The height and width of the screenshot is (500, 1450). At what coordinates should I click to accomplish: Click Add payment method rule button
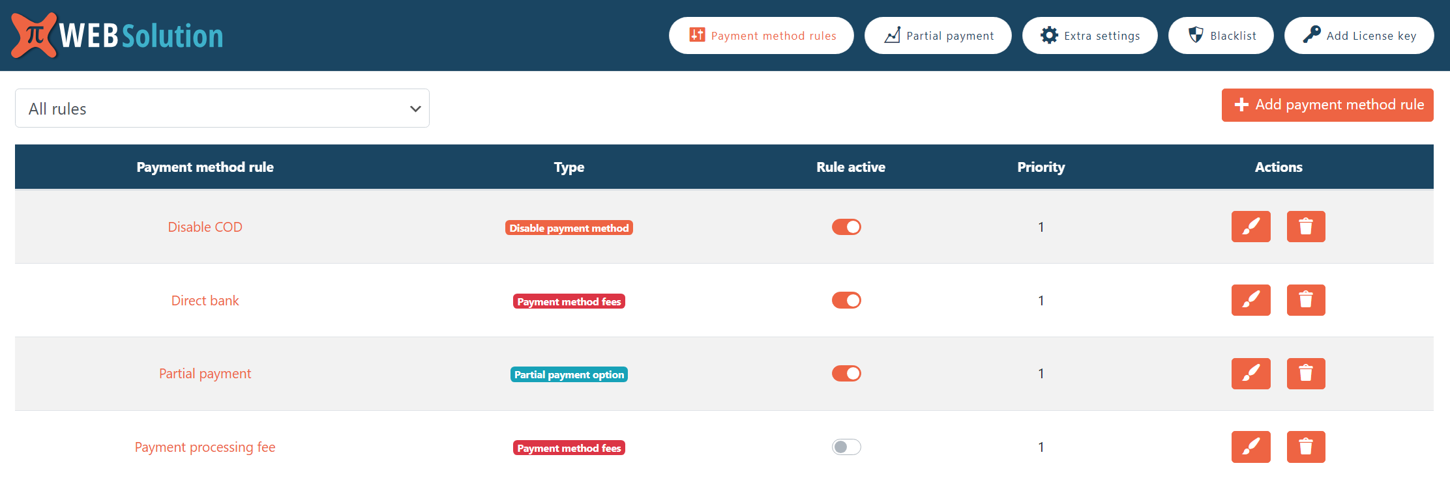pyautogui.click(x=1327, y=105)
